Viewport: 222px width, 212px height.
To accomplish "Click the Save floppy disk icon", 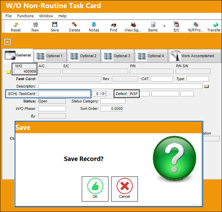I will click(x=55, y=24).
